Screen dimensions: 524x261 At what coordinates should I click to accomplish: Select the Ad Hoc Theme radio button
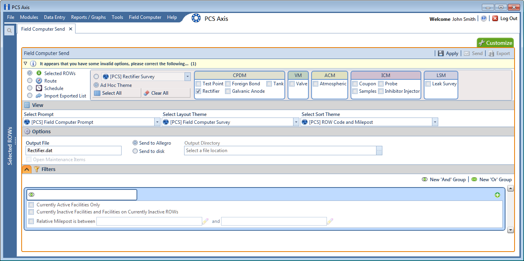96,85
